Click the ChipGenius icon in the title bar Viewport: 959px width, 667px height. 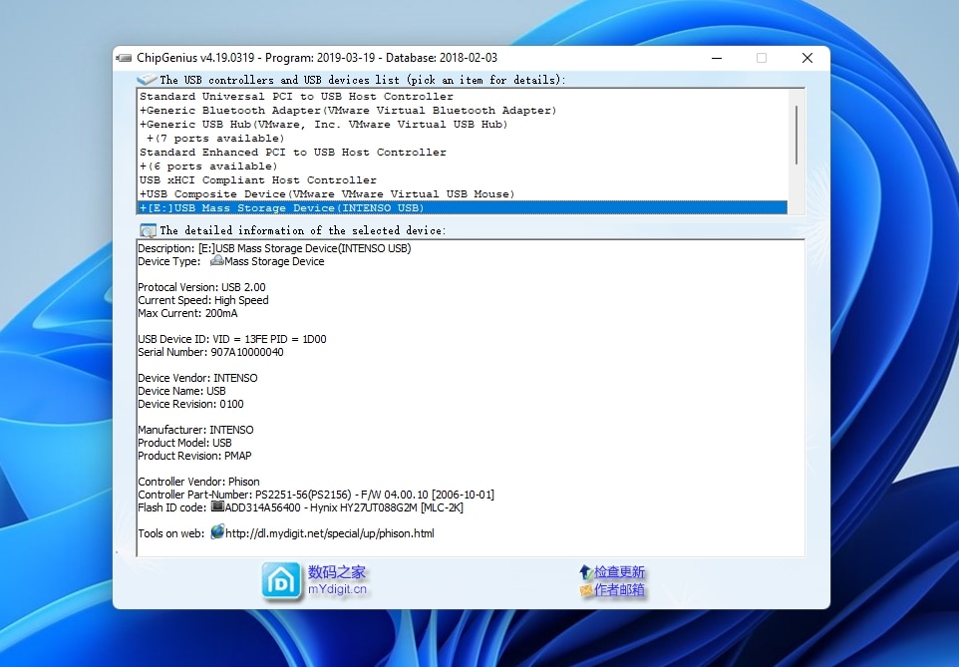[124, 58]
